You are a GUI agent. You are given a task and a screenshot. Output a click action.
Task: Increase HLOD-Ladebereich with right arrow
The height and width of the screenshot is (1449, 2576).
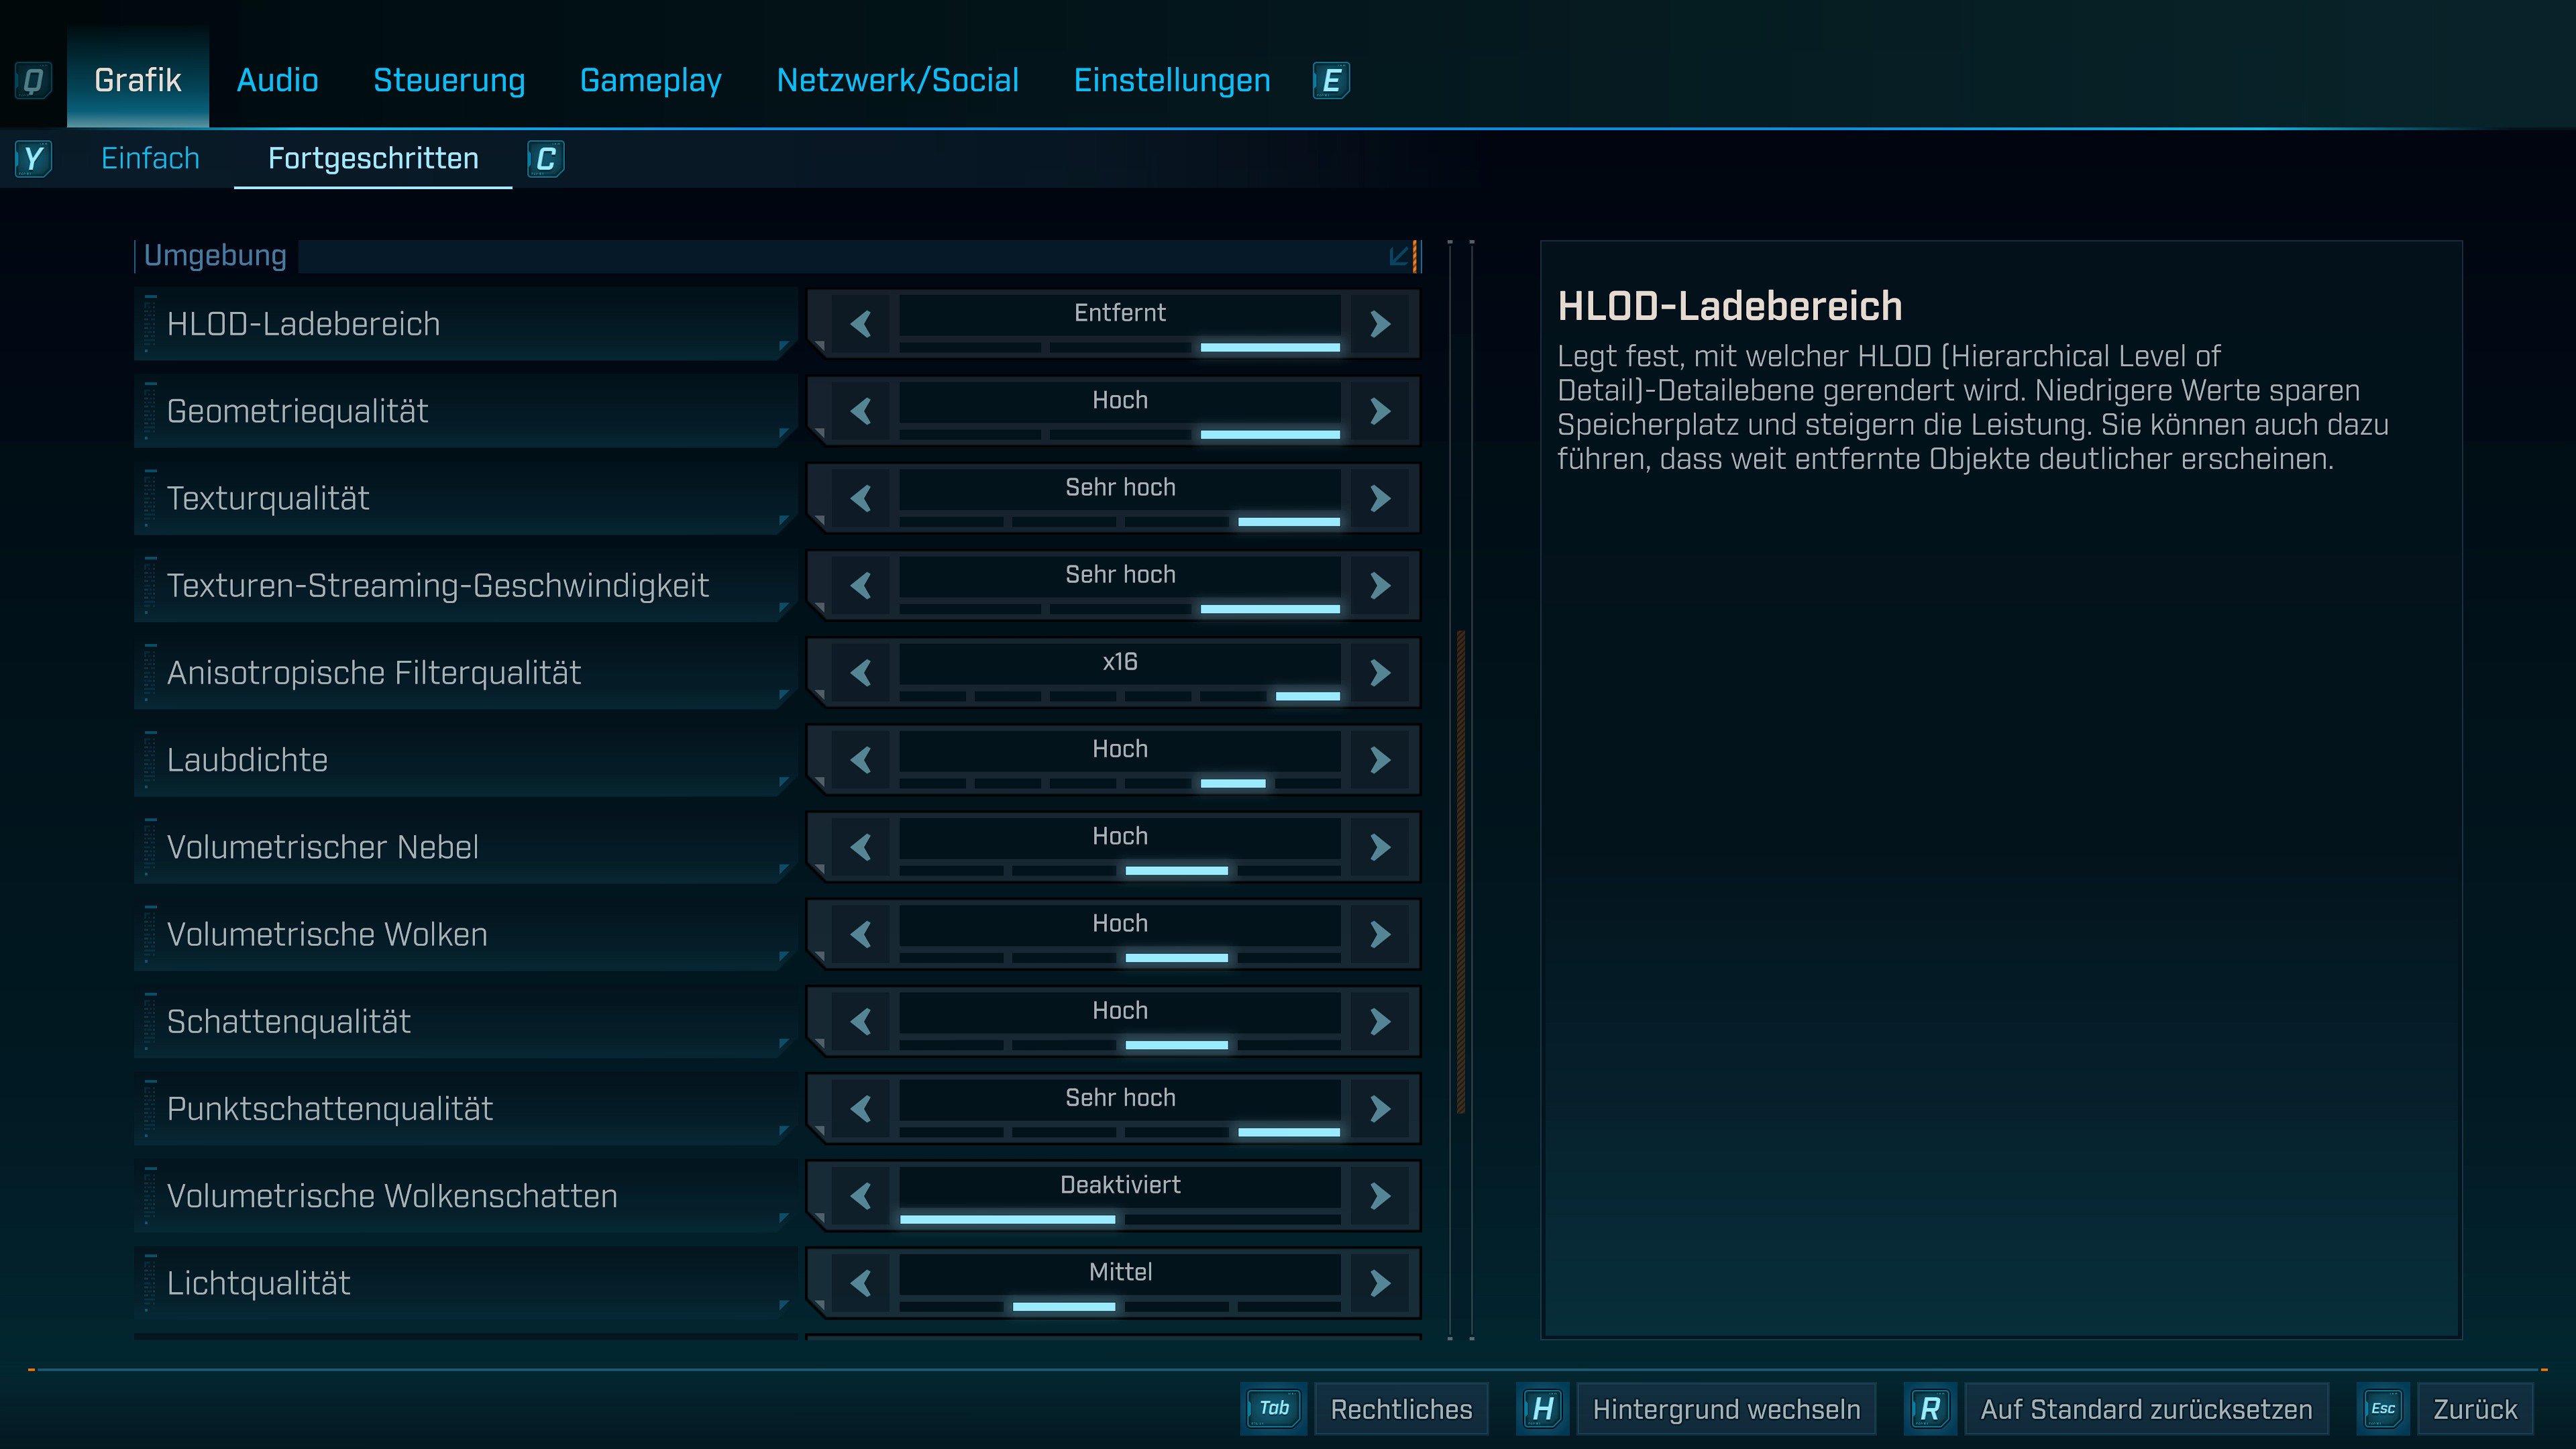[x=1380, y=324]
